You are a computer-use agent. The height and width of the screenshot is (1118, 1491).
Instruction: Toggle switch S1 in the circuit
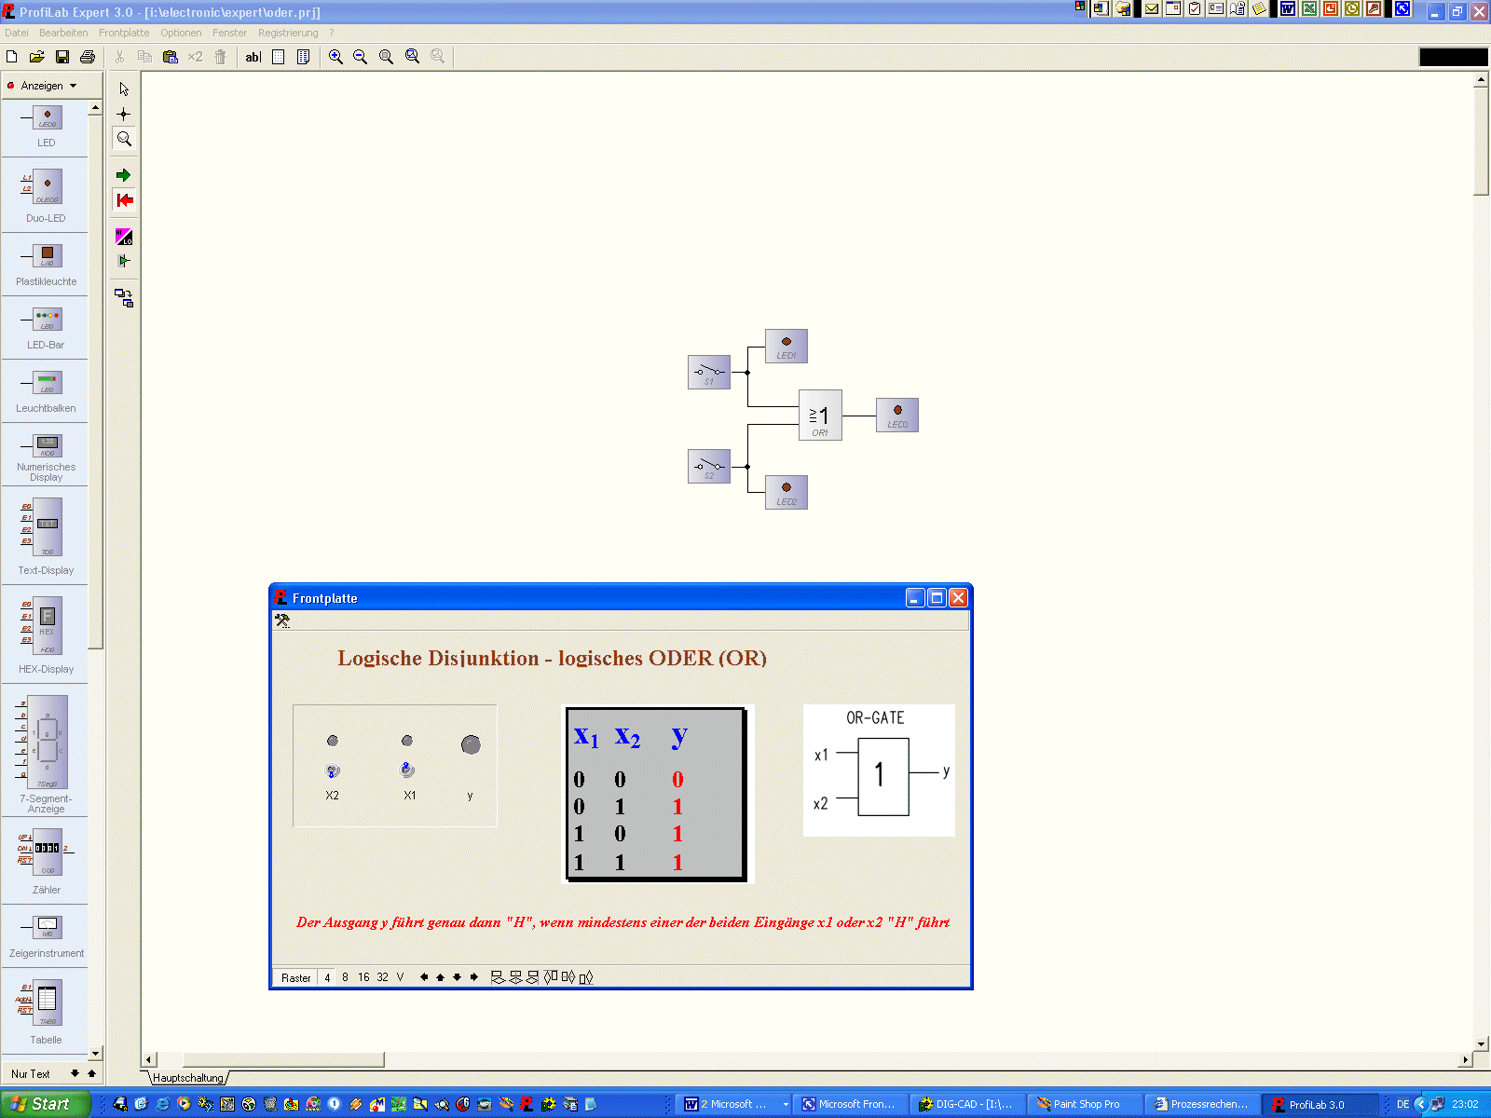click(709, 373)
